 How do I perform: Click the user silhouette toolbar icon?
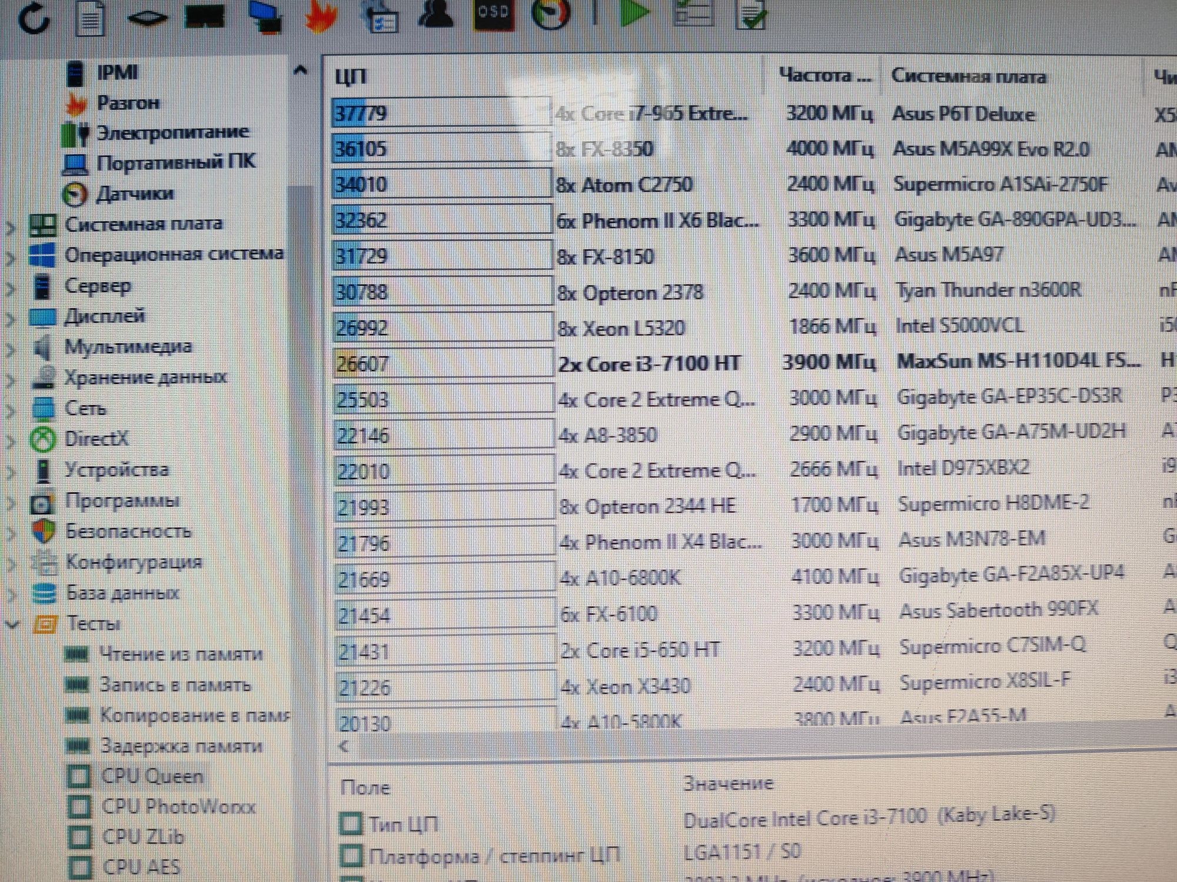pos(435,15)
